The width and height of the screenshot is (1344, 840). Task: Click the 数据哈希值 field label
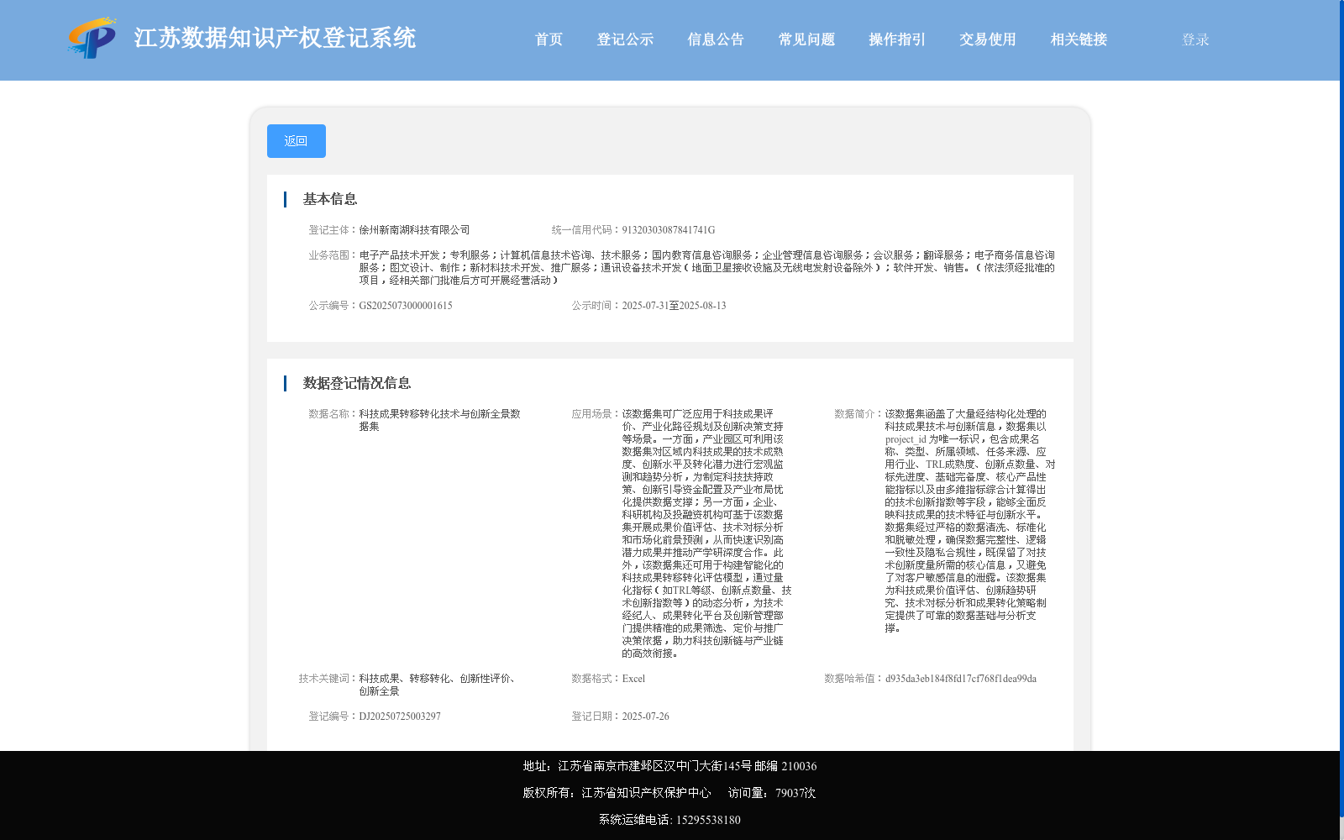click(x=854, y=679)
